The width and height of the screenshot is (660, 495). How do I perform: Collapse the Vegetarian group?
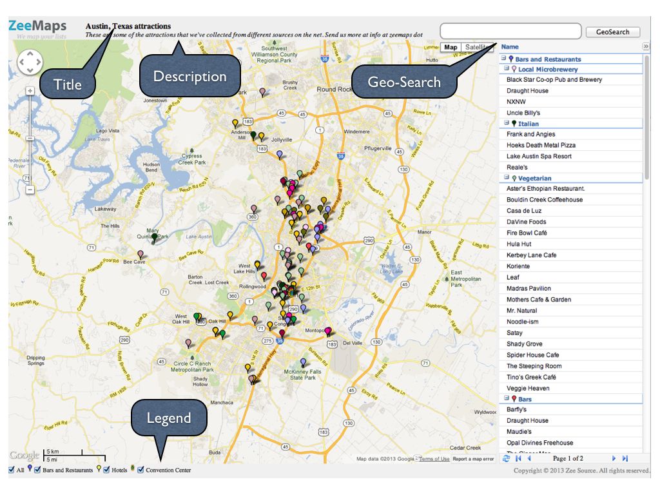click(507, 177)
